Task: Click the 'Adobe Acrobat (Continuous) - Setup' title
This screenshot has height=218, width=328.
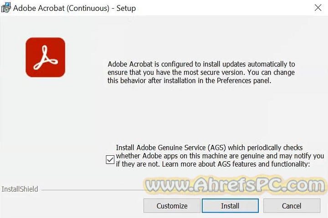Action: click(x=74, y=8)
